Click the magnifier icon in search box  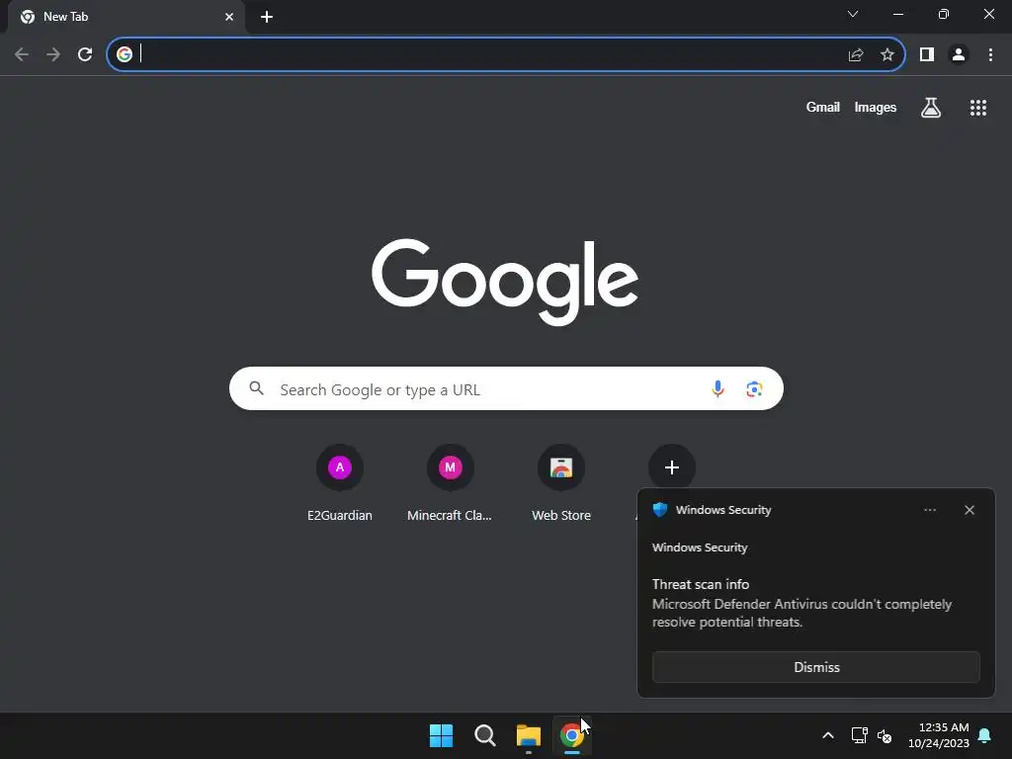point(257,388)
